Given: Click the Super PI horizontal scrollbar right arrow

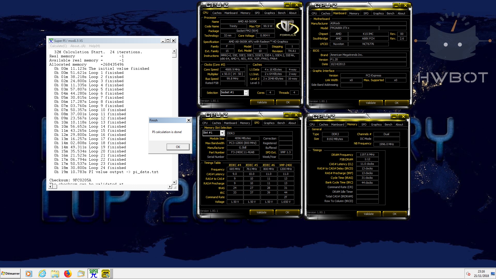Looking at the screenshot, I should (x=170, y=187).
